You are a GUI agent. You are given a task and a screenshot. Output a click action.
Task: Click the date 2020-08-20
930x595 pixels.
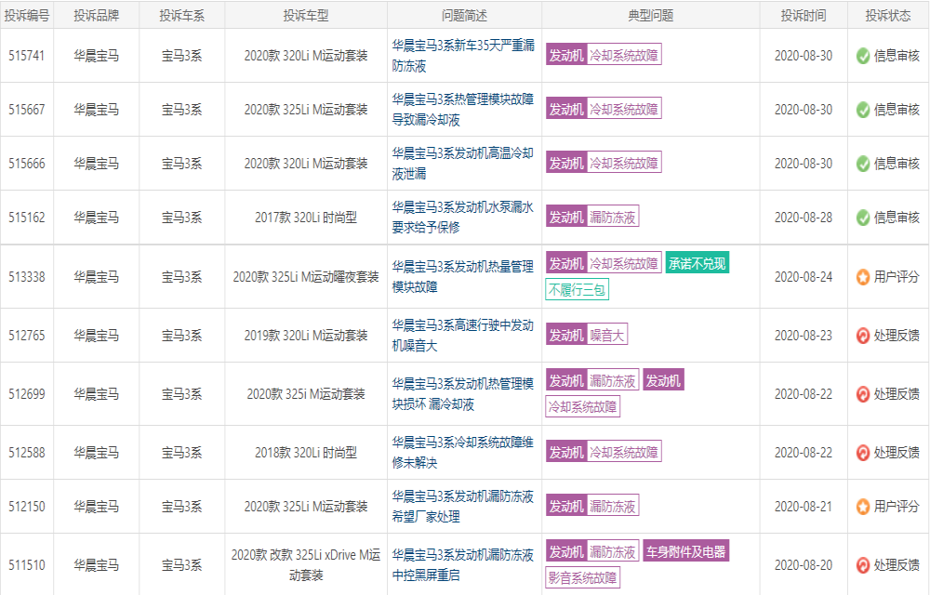pyautogui.click(x=804, y=565)
